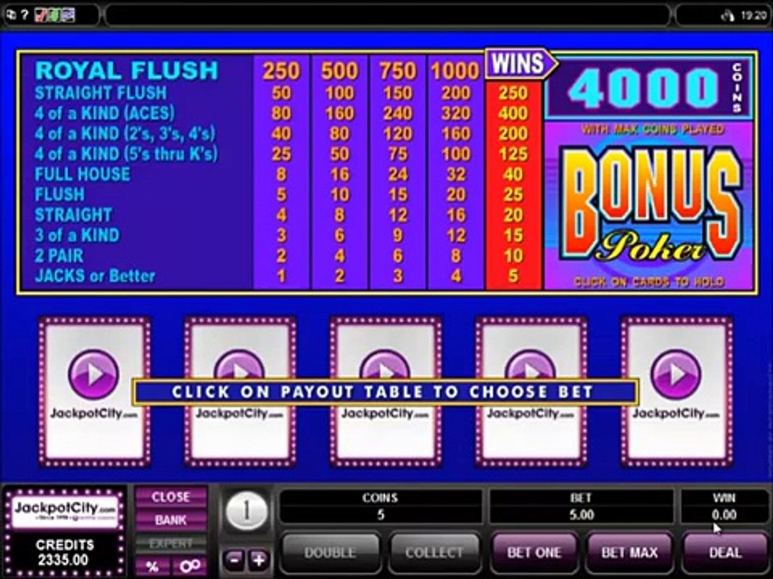773x579 pixels.
Task: Click the CLICK ON CARDS TO HOLD text
Action: (649, 281)
